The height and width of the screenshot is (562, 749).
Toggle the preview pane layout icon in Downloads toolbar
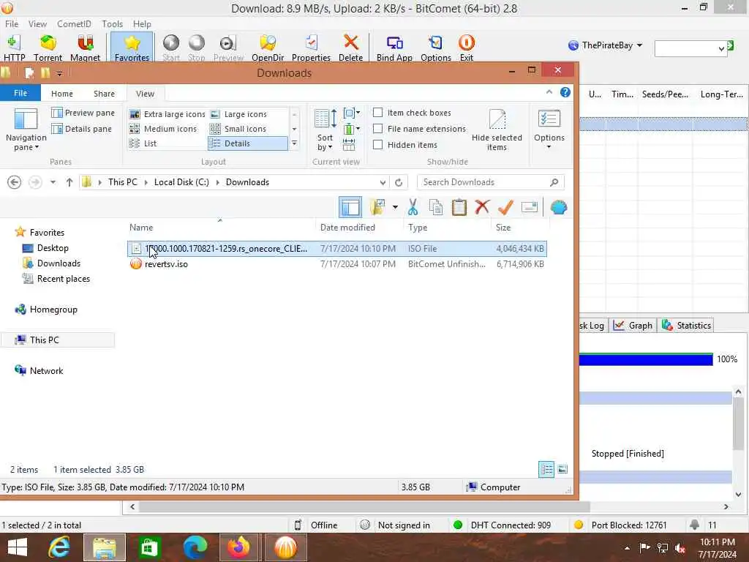tap(350, 207)
